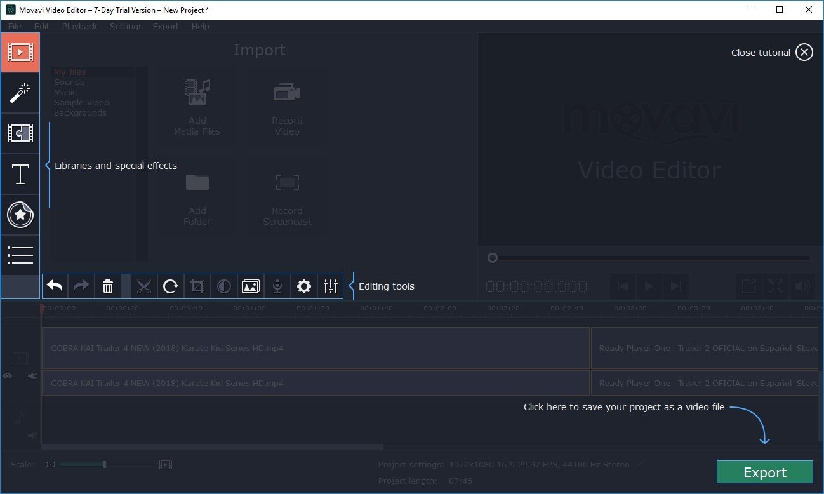Undo the last action

click(55, 286)
